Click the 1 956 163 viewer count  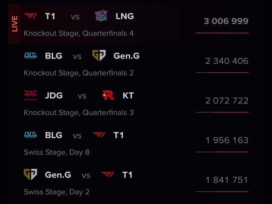227,140
